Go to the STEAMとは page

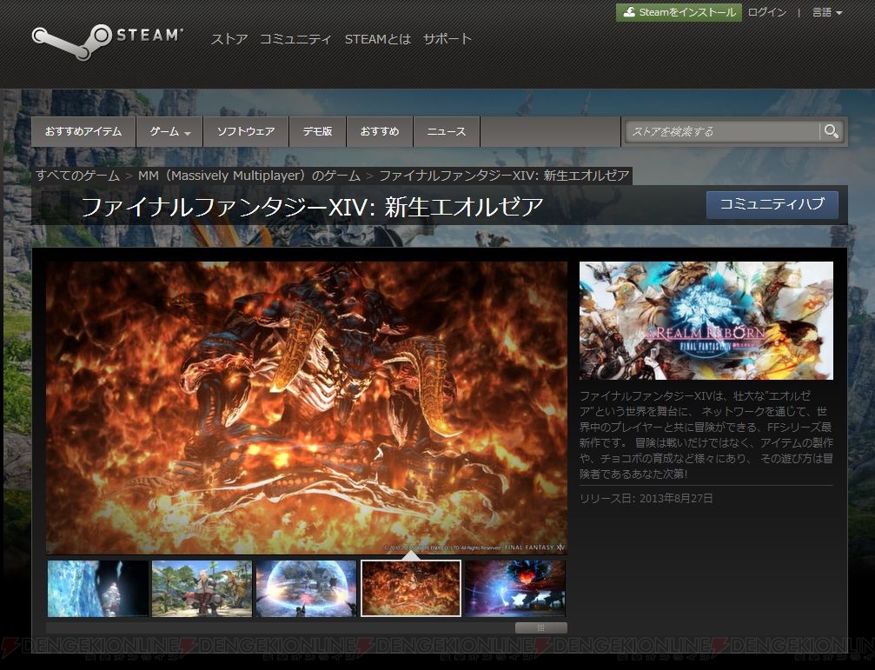click(378, 39)
